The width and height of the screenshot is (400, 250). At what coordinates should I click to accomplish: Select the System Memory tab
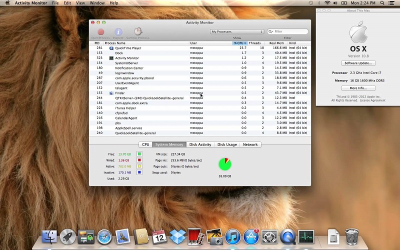pos(169,144)
